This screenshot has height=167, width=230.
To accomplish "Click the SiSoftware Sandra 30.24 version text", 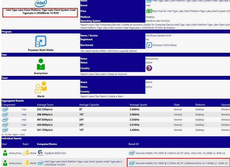I will tap(158, 35).
